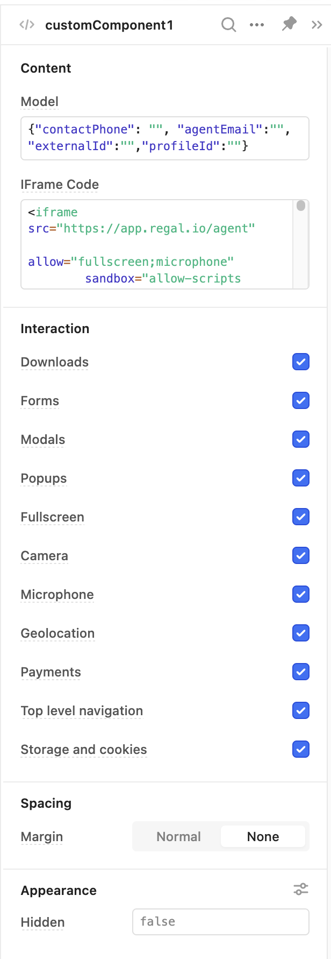Disable the Camera checkbox
Viewport: 331px width, 959px height.
tap(301, 555)
